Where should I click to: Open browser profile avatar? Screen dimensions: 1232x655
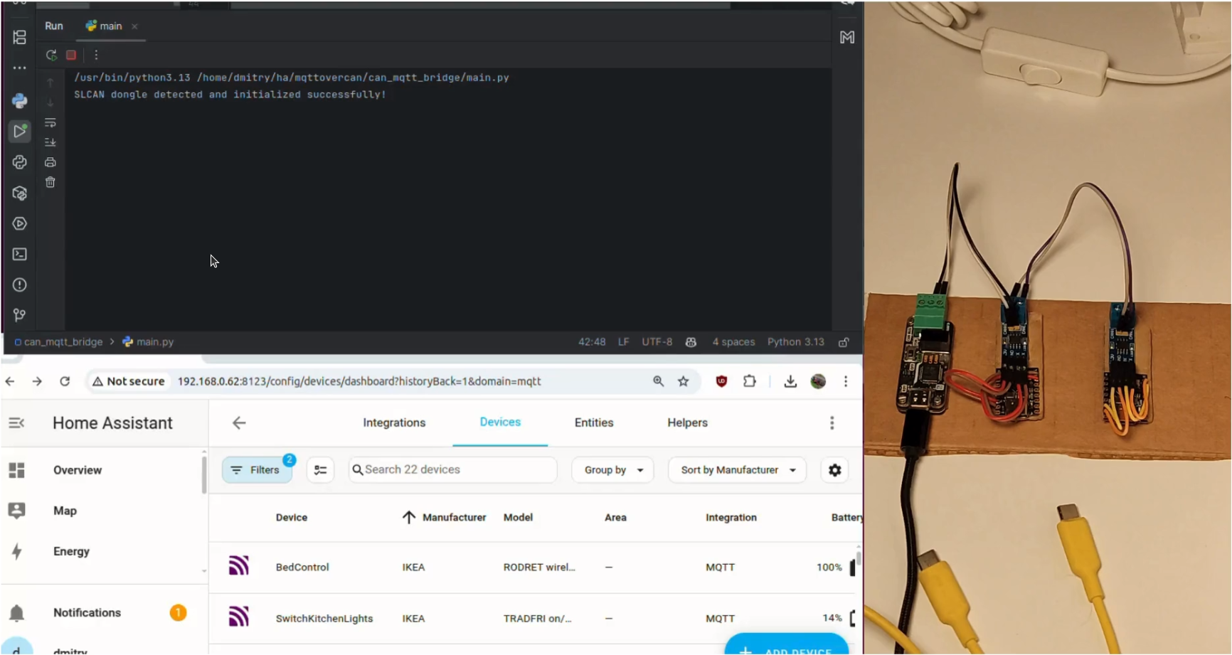click(x=818, y=381)
